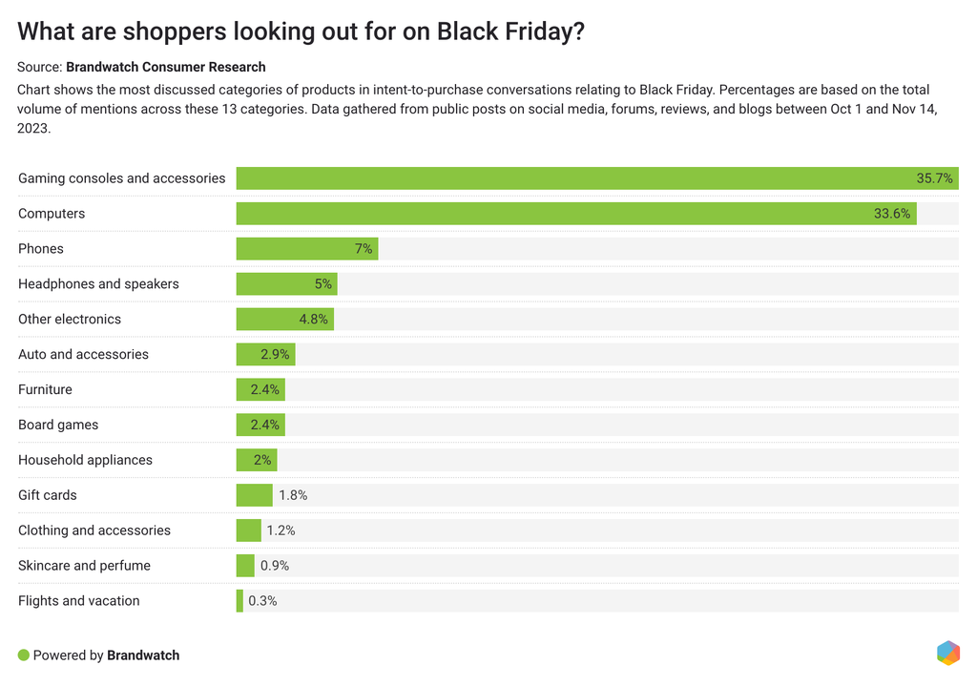Click the Gaming consoles and accessories label
The height and width of the screenshot is (686, 977).
tap(122, 178)
